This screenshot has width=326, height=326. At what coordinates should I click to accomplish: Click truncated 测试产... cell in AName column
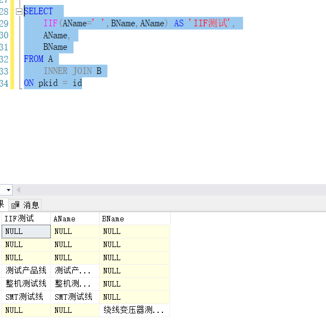pyautogui.click(x=75, y=271)
